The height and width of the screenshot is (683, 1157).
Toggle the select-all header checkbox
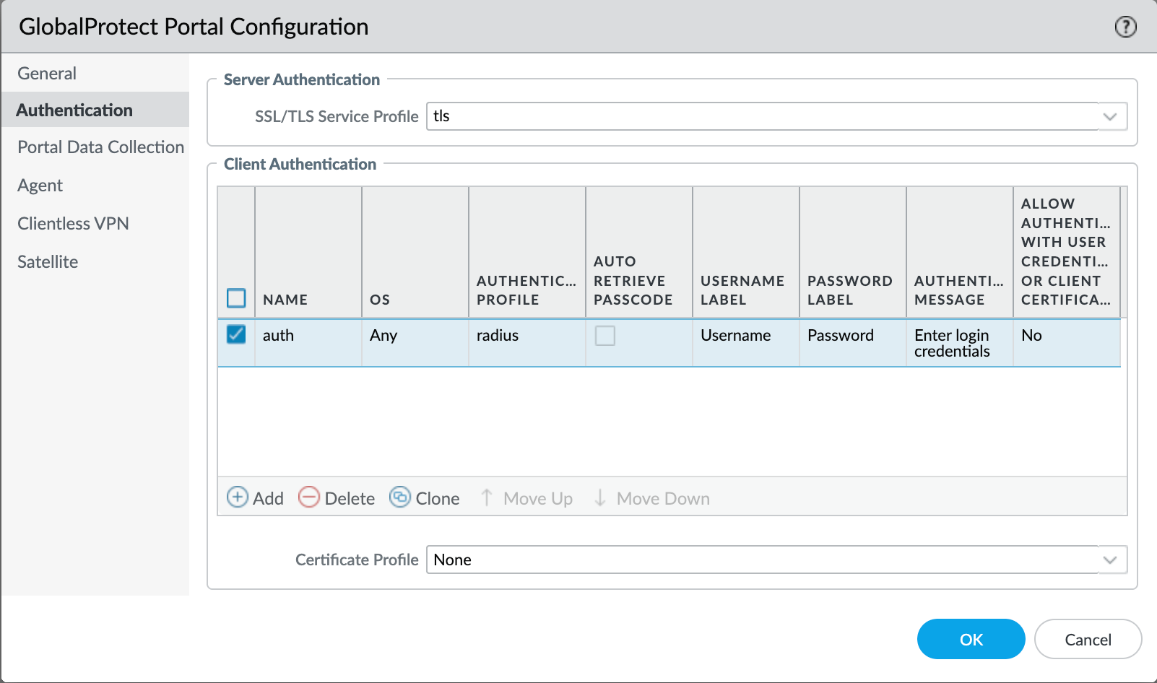pos(236,298)
